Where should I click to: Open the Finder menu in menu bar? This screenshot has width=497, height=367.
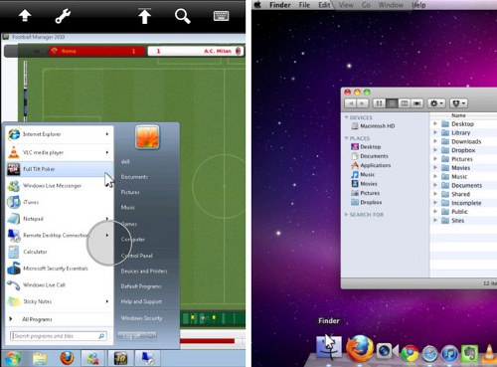(280, 5)
